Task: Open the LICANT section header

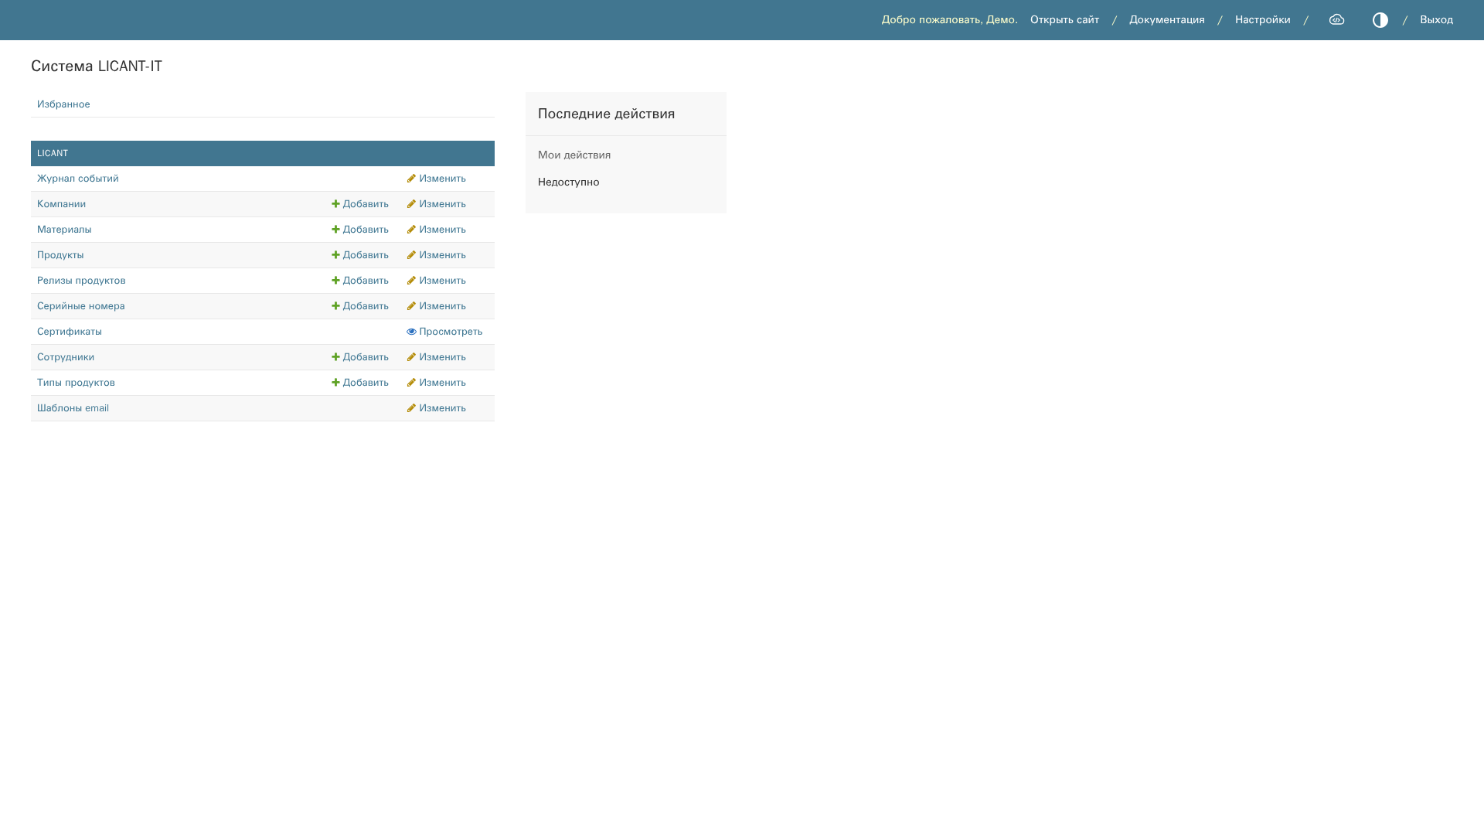Action: [x=53, y=154]
